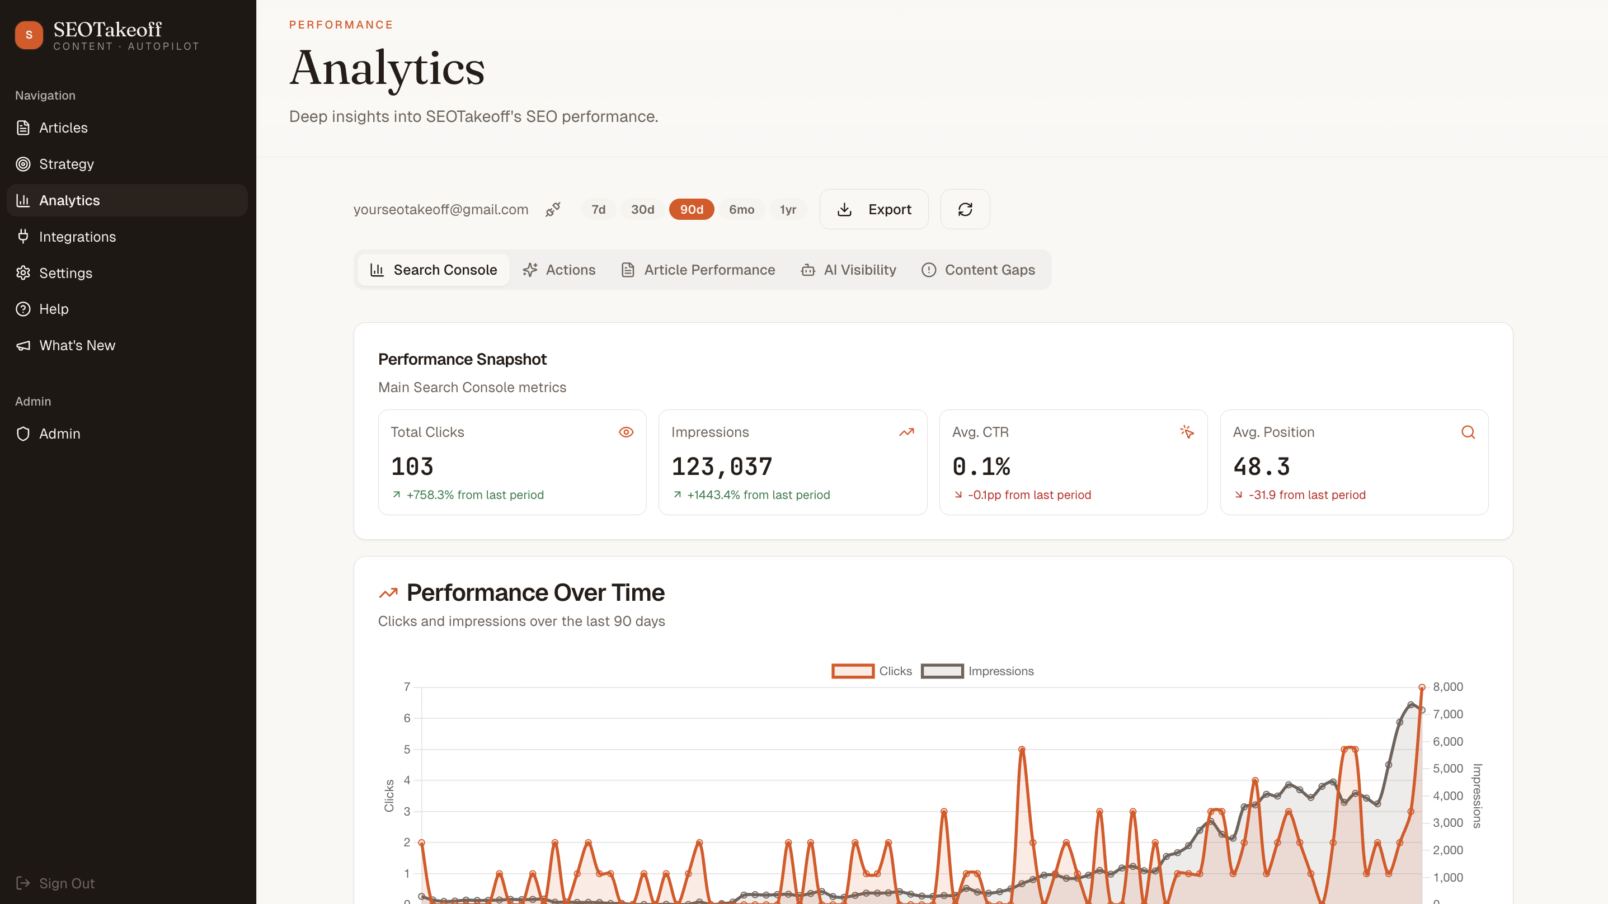
Task: Click the Articles document icon in sidebar
Action: pos(23,128)
